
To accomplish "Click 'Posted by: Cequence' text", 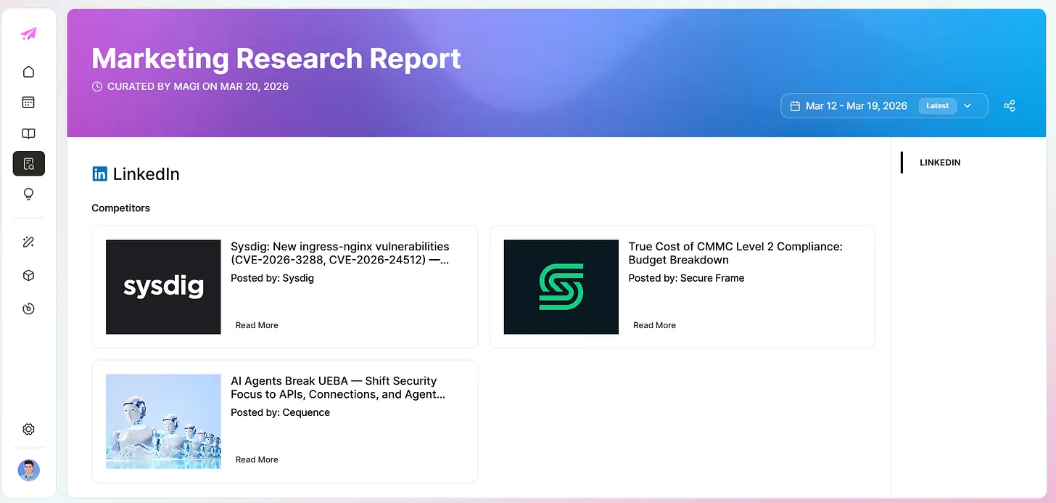I will tap(280, 412).
